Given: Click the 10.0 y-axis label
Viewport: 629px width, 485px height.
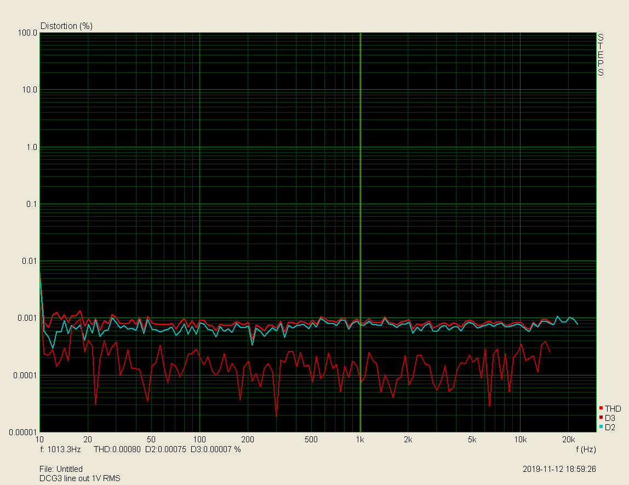Looking at the screenshot, I should pos(30,90).
